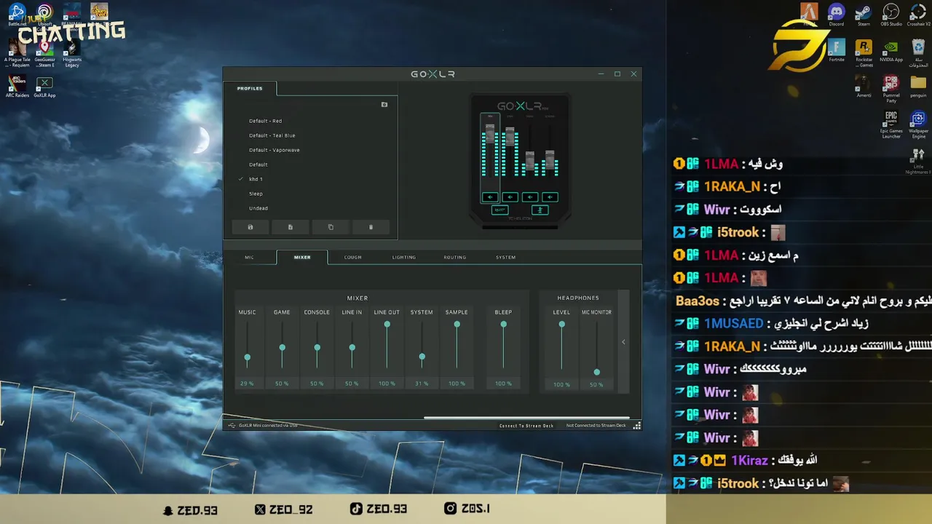Open the Steam desktop shortcut
Image resolution: width=932 pixels, height=524 pixels.
pos(864,15)
